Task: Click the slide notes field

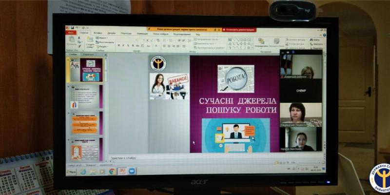Action: point(195,158)
